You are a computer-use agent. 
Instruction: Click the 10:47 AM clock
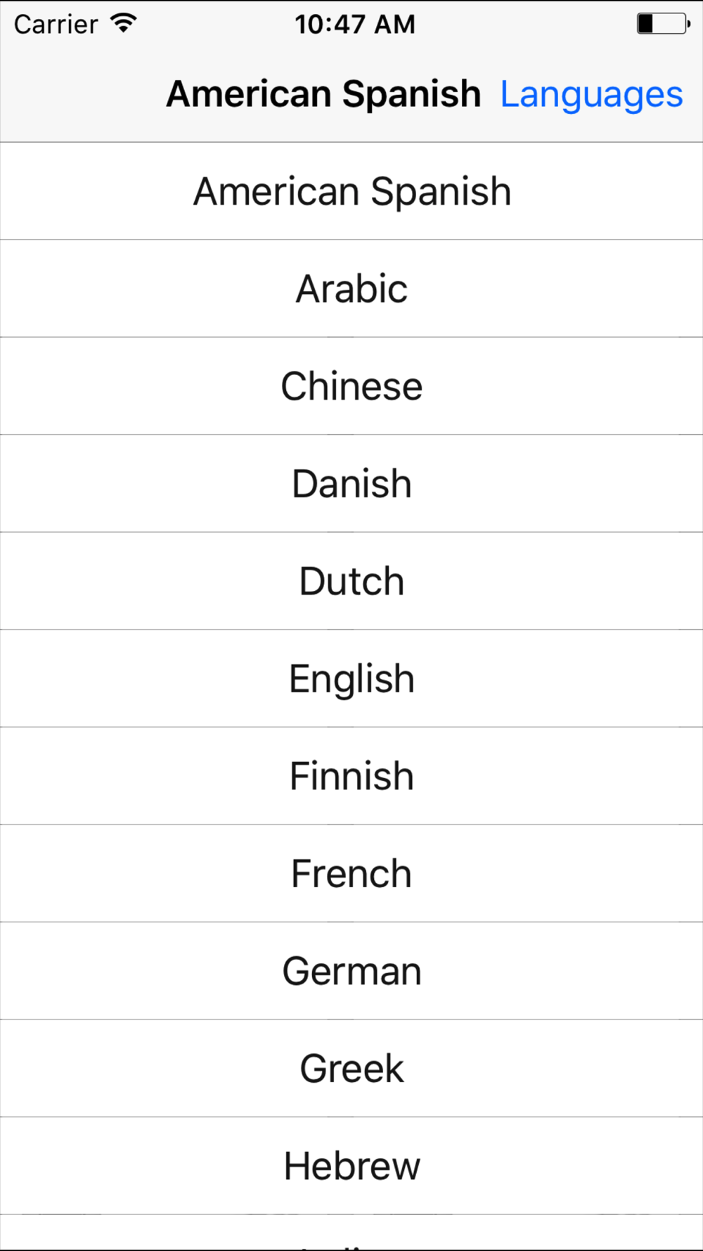(x=354, y=24)
